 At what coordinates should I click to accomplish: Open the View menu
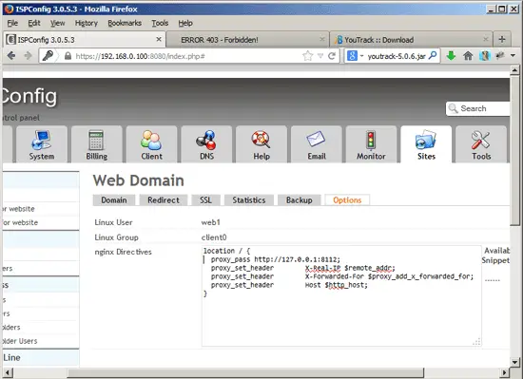click(x=57, y=23)
